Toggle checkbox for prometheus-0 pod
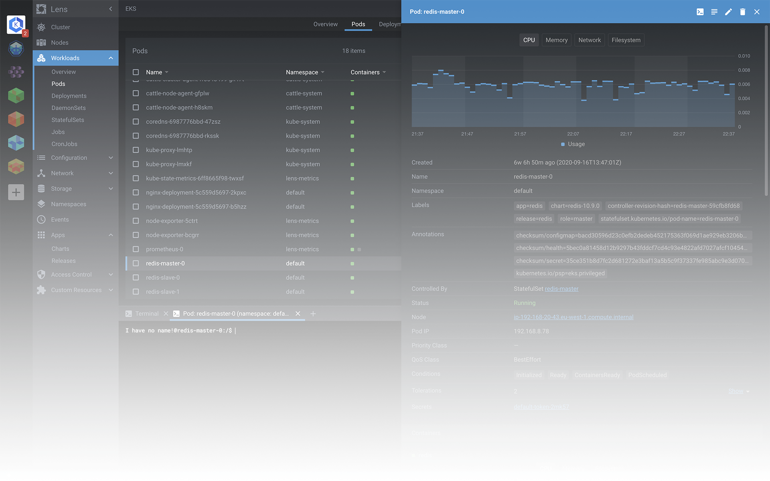Image resolution: width=770 pixels, height=481 pixels. (135, 249)
